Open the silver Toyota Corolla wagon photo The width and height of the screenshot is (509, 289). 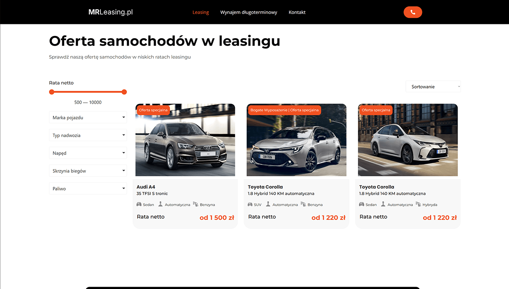296,140
